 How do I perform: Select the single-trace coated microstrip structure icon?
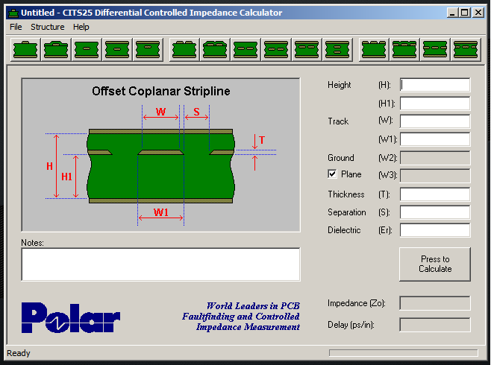pyautogui.click(x=56, y=49)
